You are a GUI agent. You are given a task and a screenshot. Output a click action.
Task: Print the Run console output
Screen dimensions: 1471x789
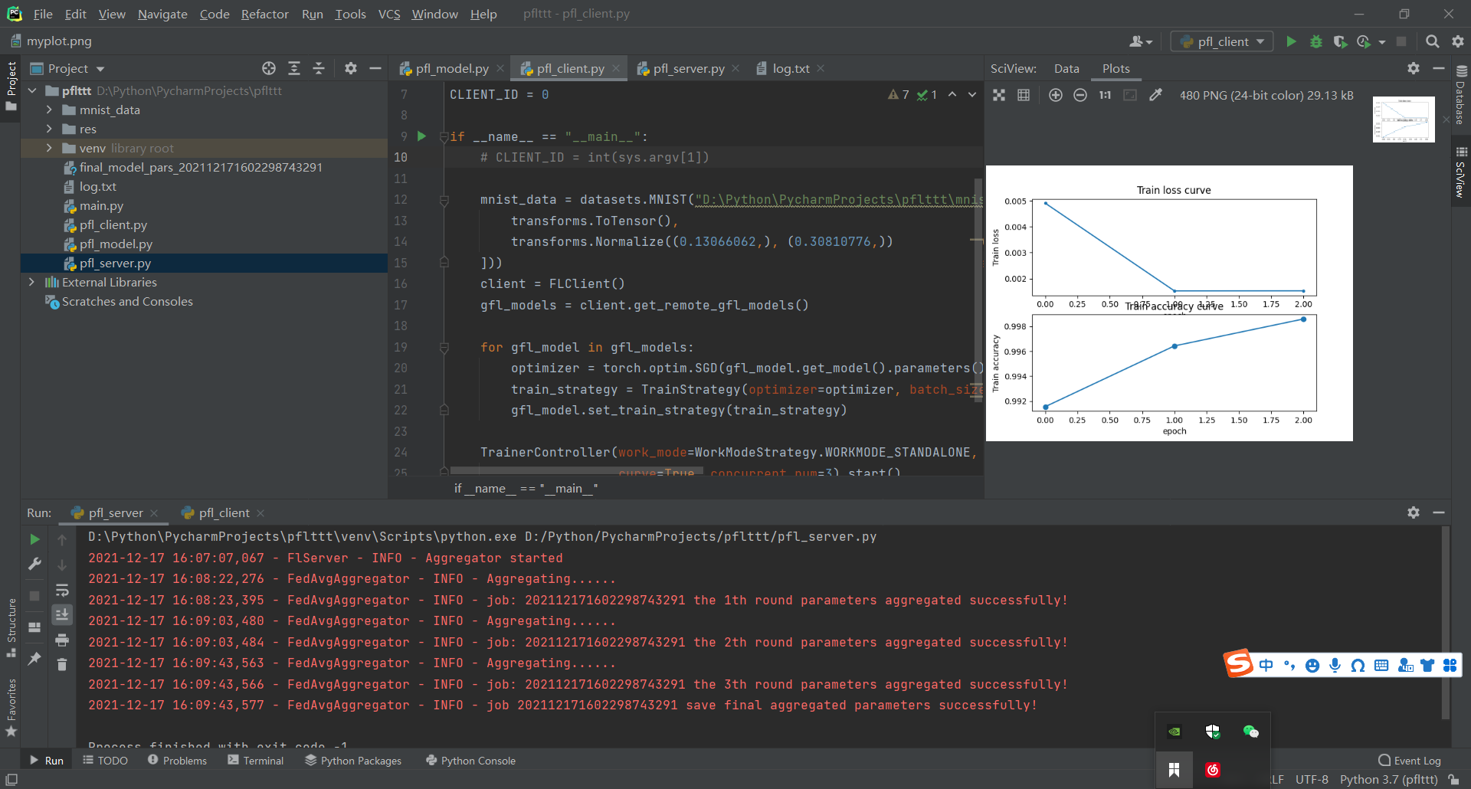tap(62, 640)
